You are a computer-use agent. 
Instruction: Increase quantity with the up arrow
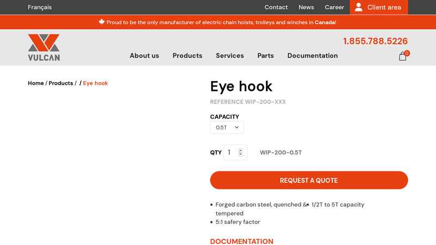click(x=240, y=150)
